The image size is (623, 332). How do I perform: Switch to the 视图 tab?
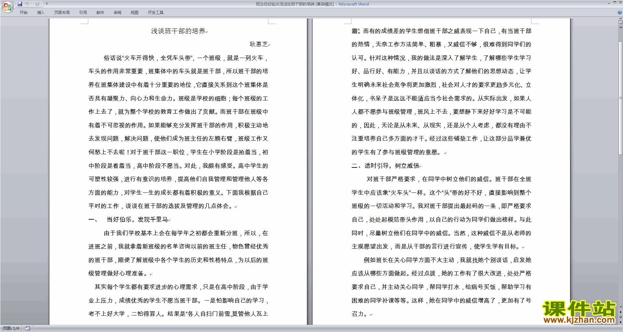pyautogui.click(x=135, y=13)
